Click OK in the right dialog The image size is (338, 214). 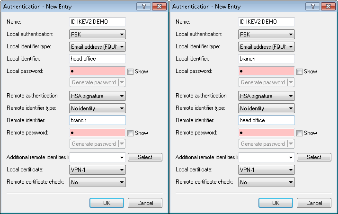pyautogui.click(x=276, y=203)
